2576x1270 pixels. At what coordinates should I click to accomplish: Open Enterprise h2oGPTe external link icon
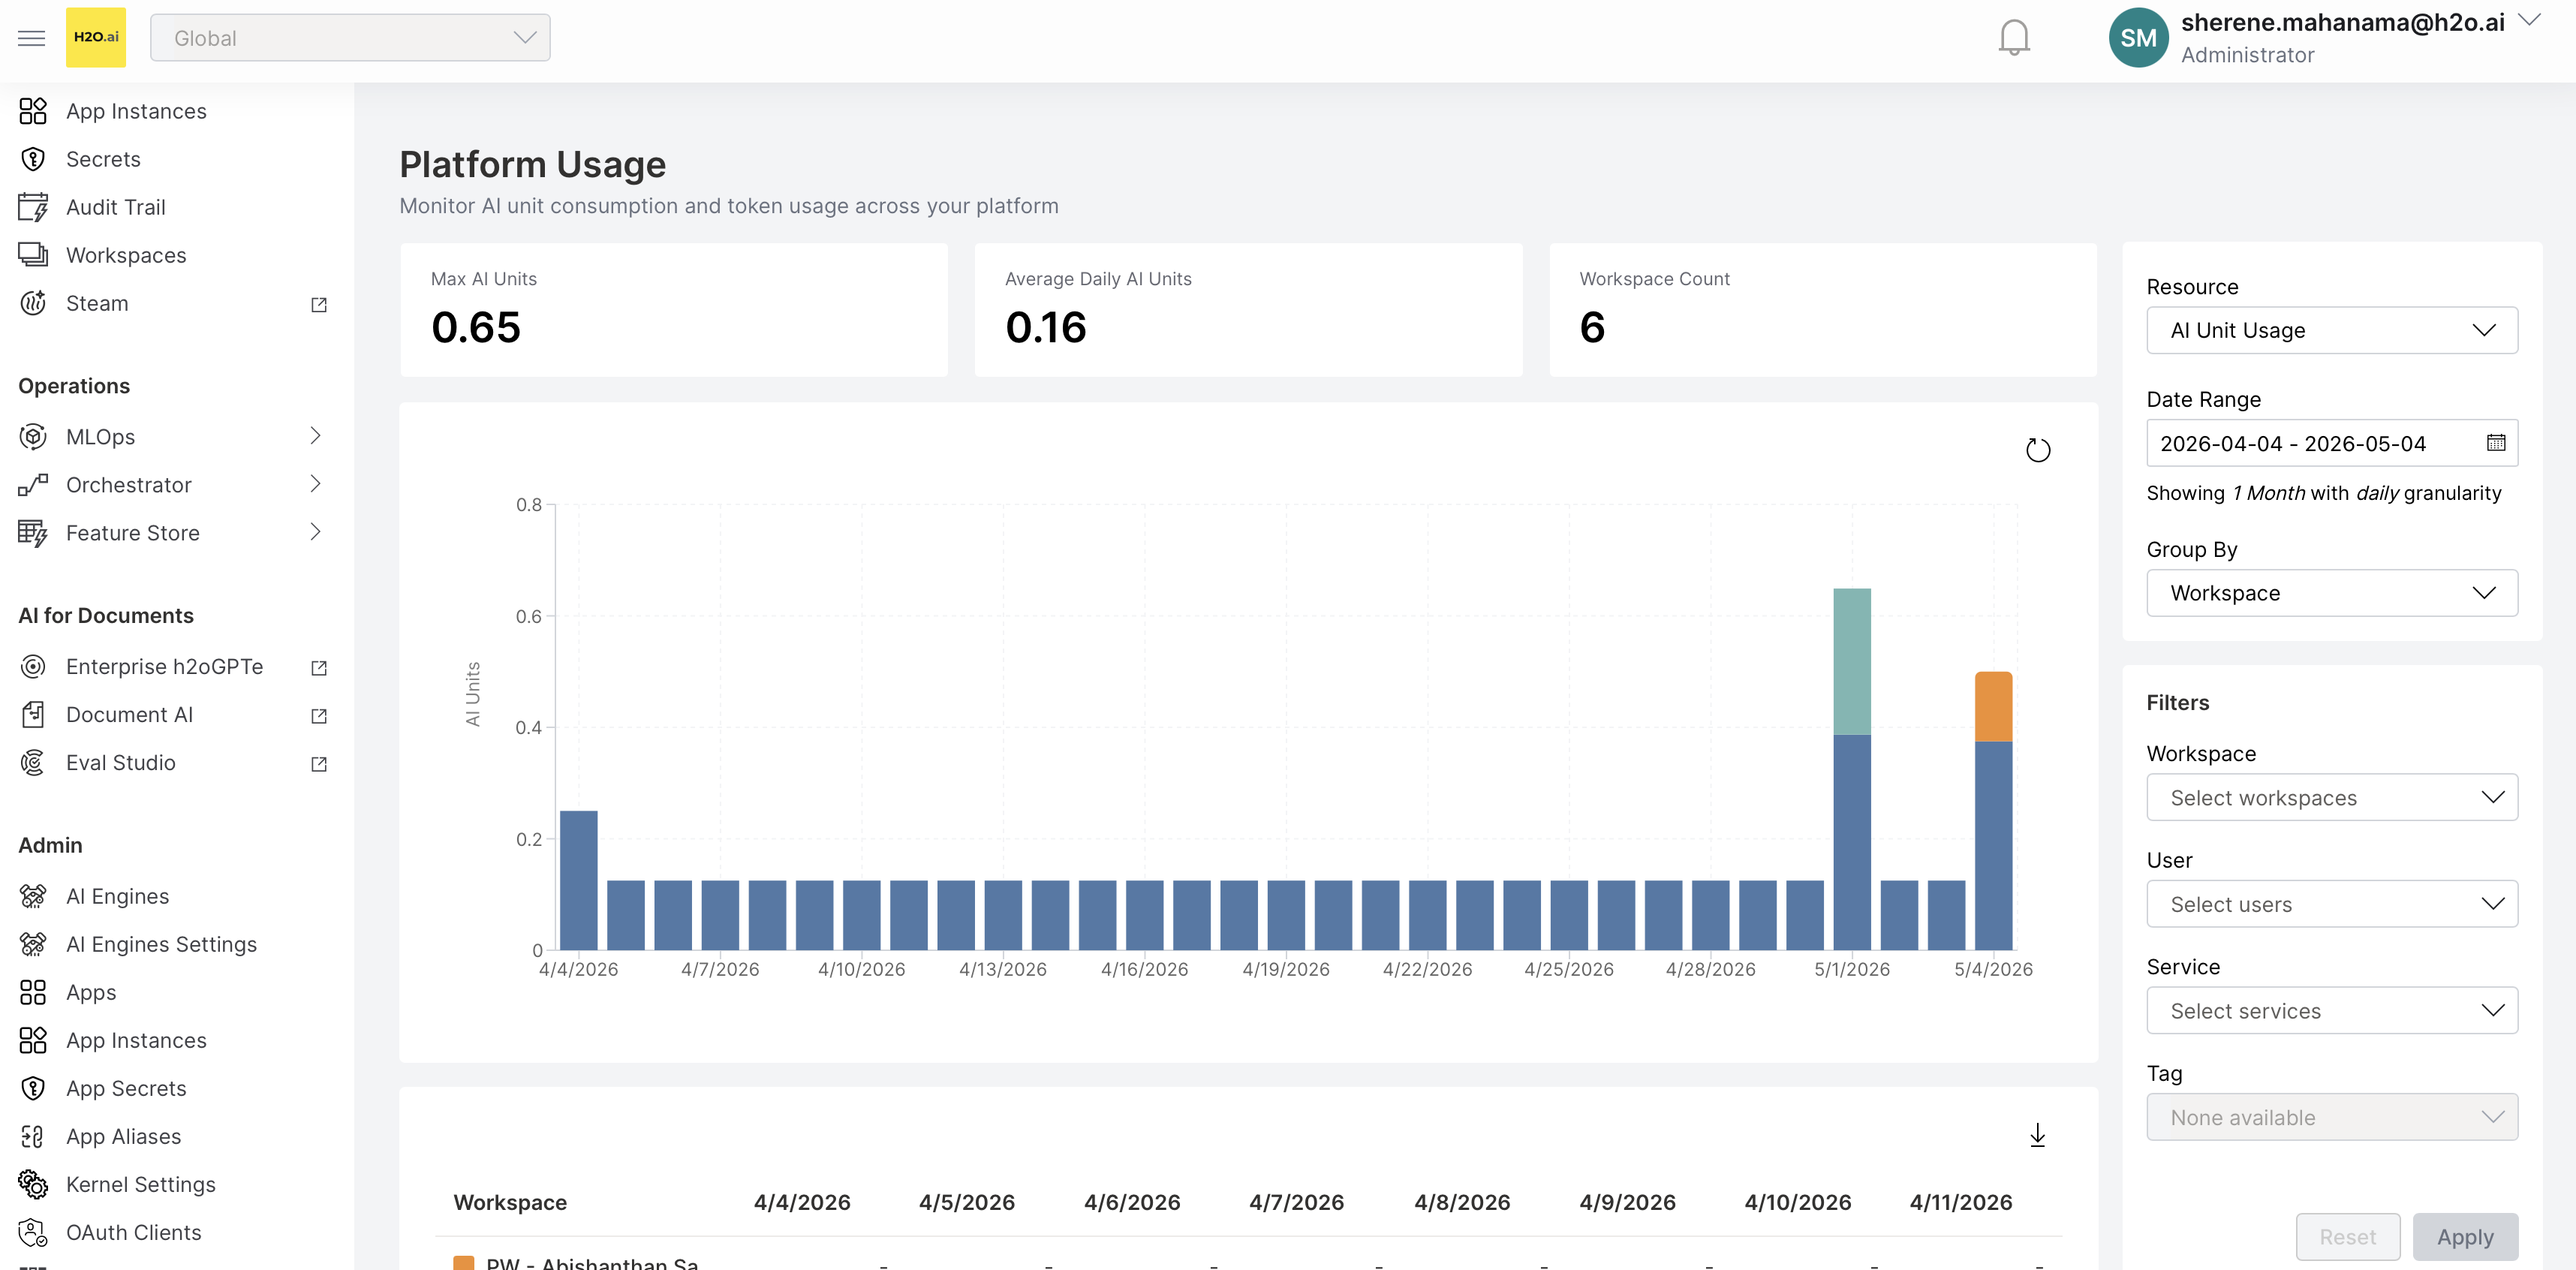pos(319,668)
